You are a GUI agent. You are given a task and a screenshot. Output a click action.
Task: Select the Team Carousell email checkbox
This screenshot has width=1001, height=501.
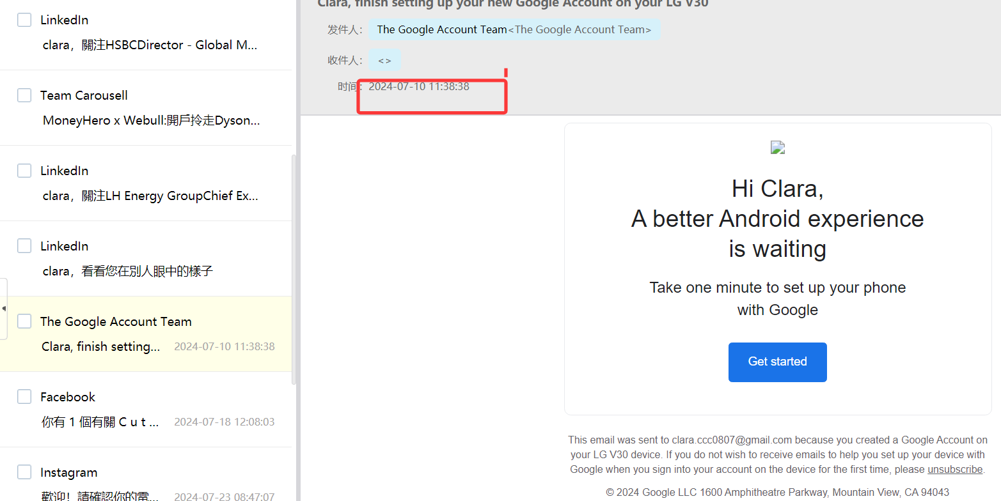(24, 95)
